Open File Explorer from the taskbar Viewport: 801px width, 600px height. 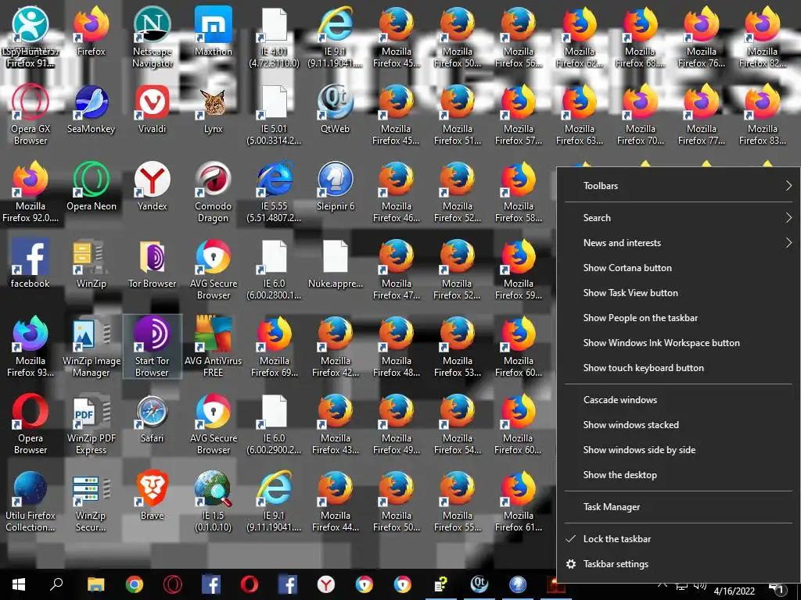[95, 584]
